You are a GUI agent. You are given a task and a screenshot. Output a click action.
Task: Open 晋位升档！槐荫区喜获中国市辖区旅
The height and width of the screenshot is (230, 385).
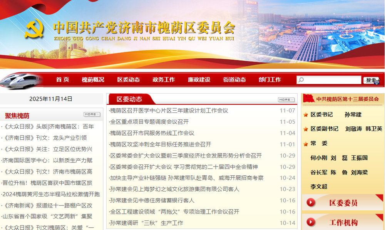pyautogui.click(x=47, y=183)
